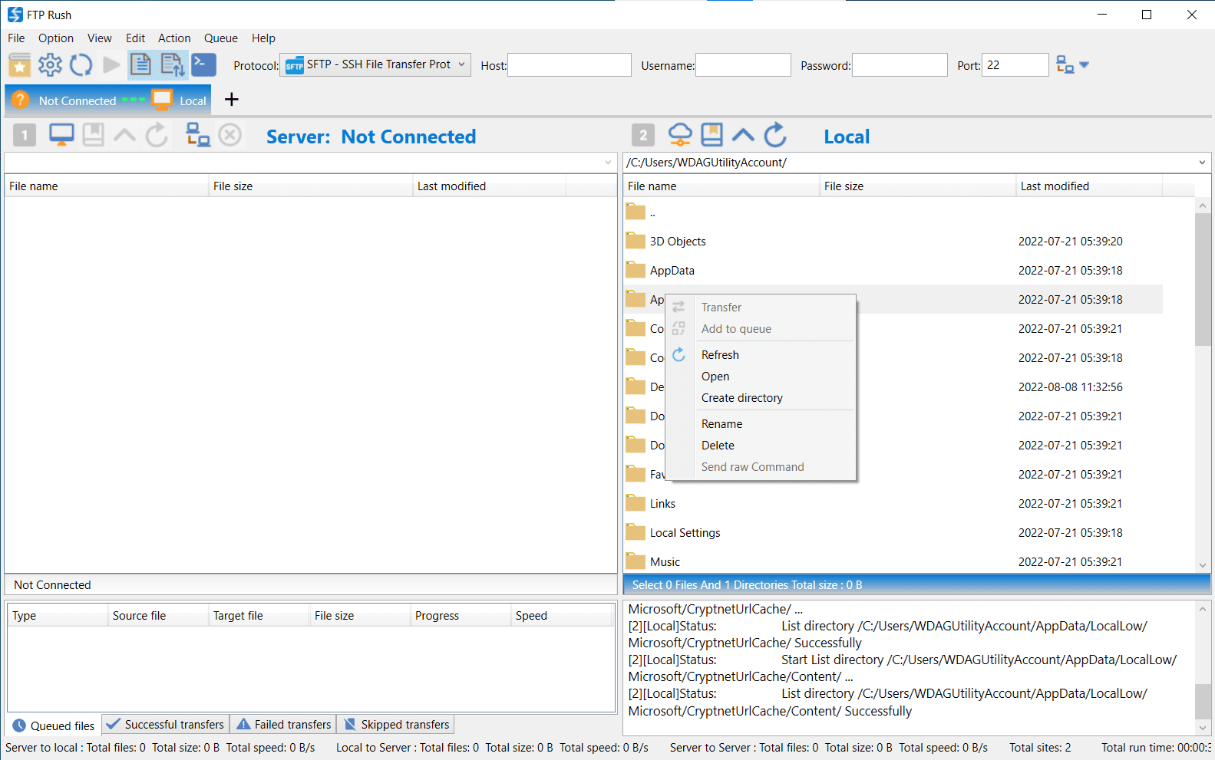Click the quick connect computers icon beside Port
The width and height of the screenshot is (1215, 760).
(1065, 65)
